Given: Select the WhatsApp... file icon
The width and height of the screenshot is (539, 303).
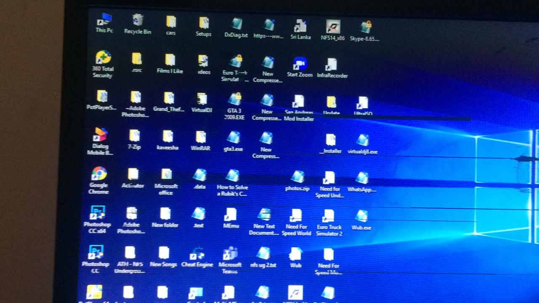Looking at the screenshot, I should [362, 182].
